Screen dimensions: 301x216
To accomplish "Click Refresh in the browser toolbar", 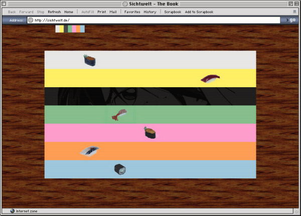I will coord(54,12).
